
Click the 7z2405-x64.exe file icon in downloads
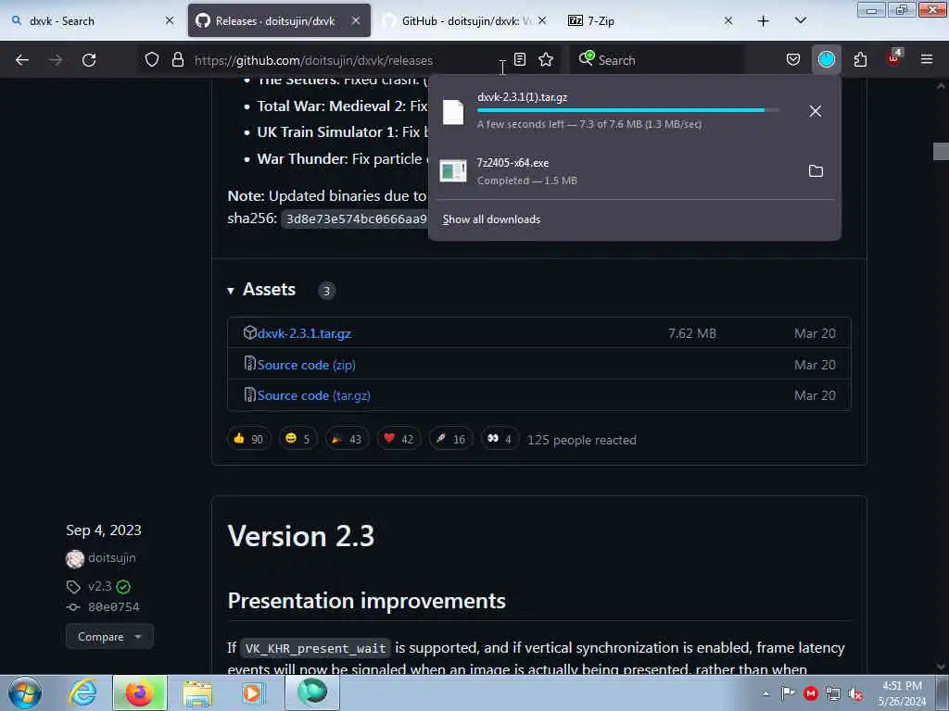tap(452, 171)
